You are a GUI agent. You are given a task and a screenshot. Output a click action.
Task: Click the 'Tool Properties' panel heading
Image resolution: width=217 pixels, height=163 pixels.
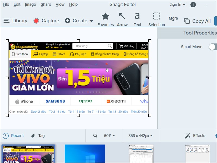point(200,33)
